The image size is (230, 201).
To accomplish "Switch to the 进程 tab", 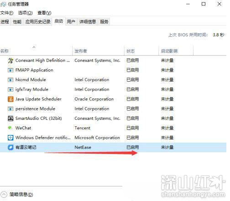I will [5, 22].
